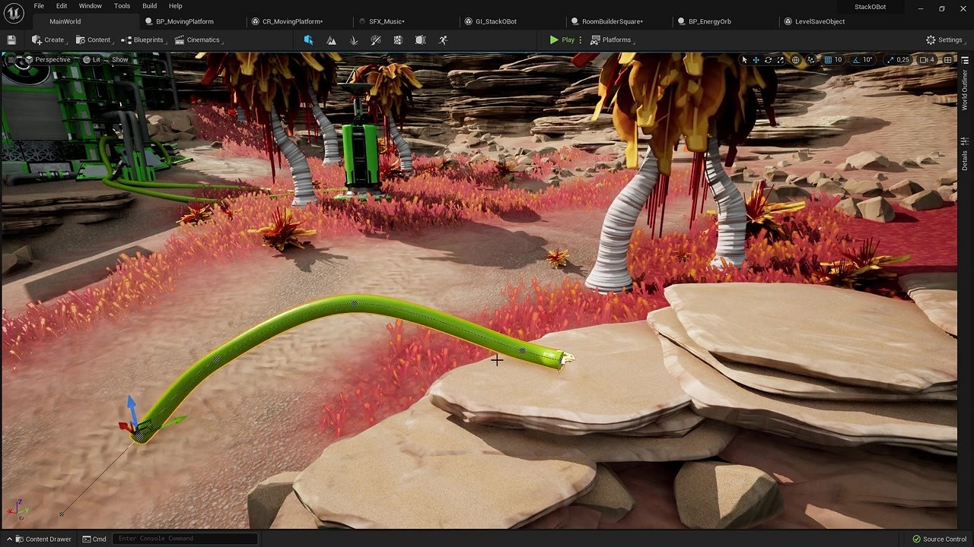Switch to Foliage mode
The width and height of the screenshot is (974, 547).
pyautogui.click(x=354, y=40)
